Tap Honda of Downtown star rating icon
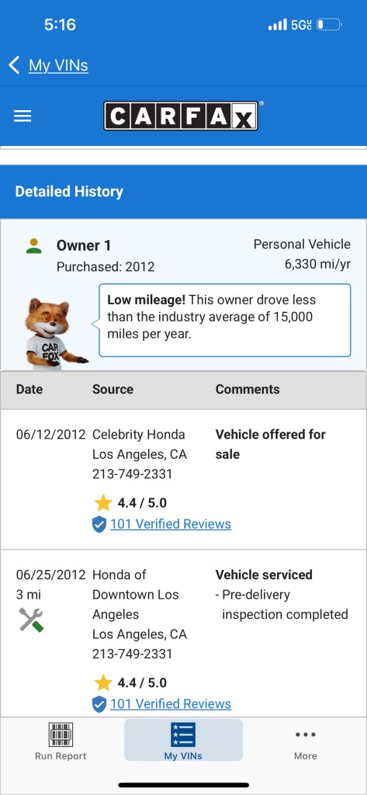Screen dimensions: 367x795 point(103,683)
